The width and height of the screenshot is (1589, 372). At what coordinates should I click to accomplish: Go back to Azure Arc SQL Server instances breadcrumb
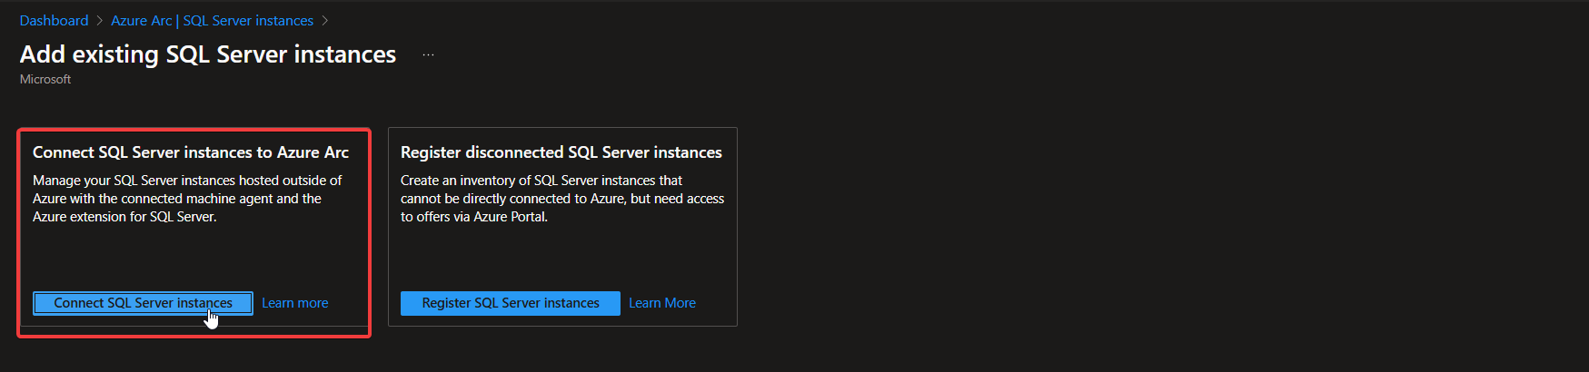pyautogui.click(x=212, y=21)
